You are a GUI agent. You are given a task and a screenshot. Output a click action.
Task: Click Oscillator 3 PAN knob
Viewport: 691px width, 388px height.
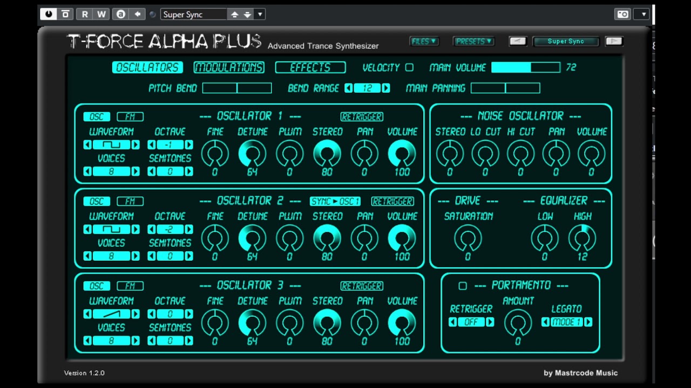364,323
